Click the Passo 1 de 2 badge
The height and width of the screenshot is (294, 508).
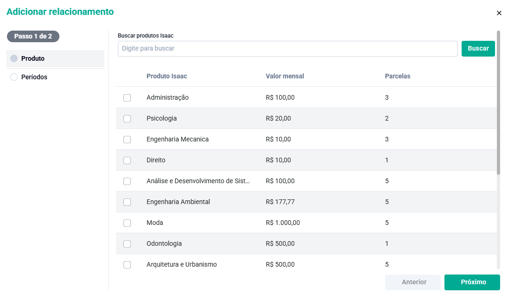[x=33, y=36]
